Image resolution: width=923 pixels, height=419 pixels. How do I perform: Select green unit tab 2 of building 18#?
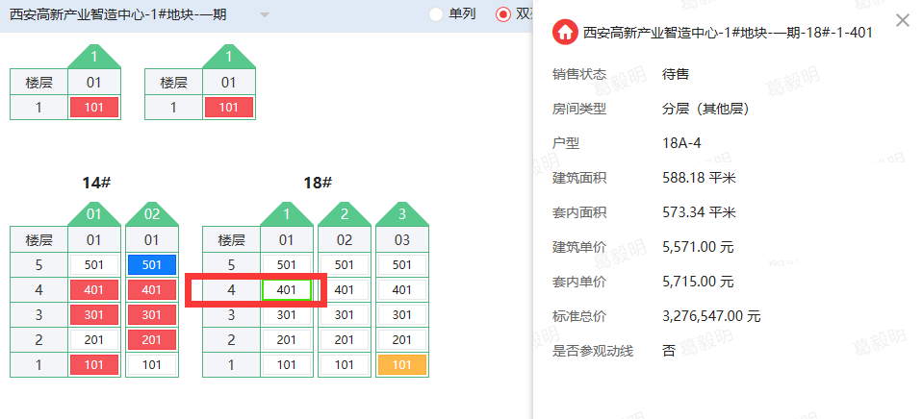(344, 213)
